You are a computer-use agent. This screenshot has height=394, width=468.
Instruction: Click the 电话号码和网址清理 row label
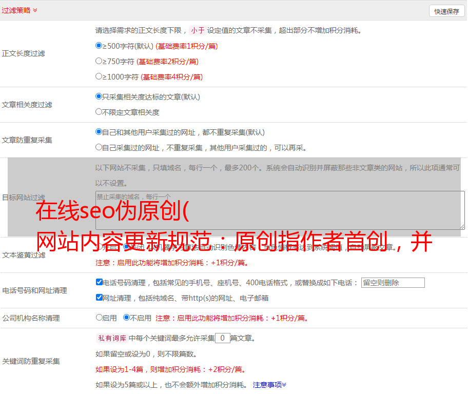pos(34,290)
